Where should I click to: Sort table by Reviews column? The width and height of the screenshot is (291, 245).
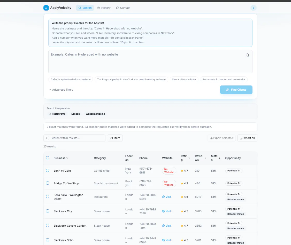[x=201, y=158]
